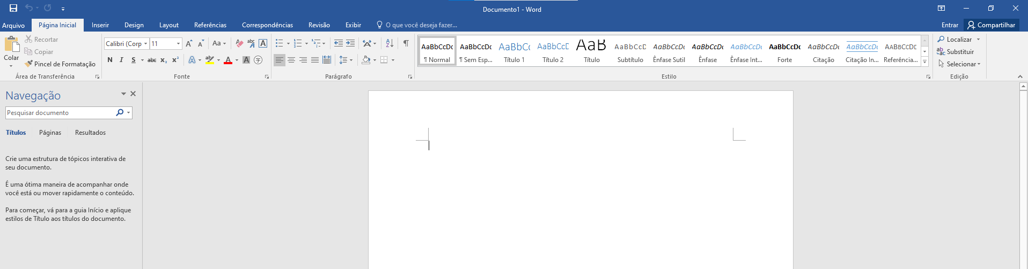
Task: Open the font name dropdown
Action: click(x=145, y=44)
